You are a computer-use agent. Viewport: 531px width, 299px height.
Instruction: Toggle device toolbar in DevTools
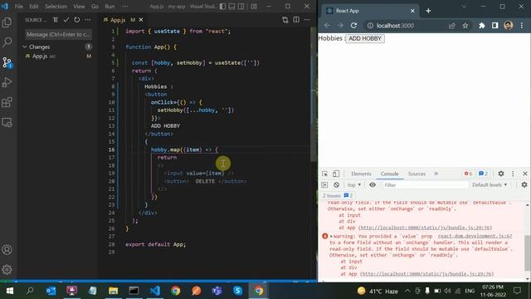[x=335, y=174]
